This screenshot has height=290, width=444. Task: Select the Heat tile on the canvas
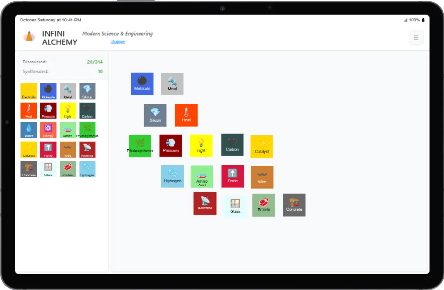tap(186, 115)
